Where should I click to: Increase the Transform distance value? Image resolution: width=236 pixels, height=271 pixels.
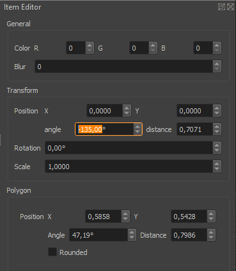coord(217,127)
